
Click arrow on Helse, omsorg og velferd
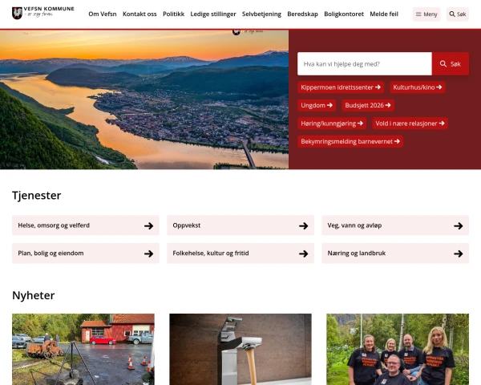point(149,226)
